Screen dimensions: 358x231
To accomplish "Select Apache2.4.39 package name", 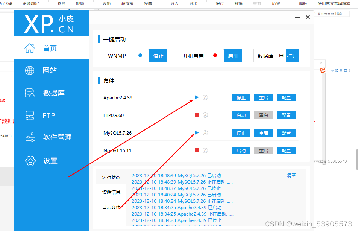I will click(118, 98).
